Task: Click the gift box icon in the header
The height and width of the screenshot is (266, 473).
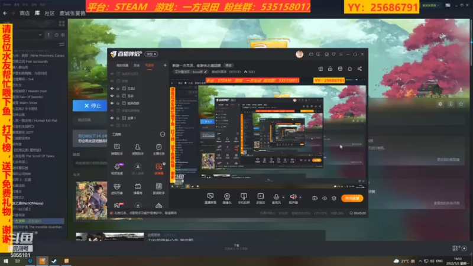Action: 320,69
